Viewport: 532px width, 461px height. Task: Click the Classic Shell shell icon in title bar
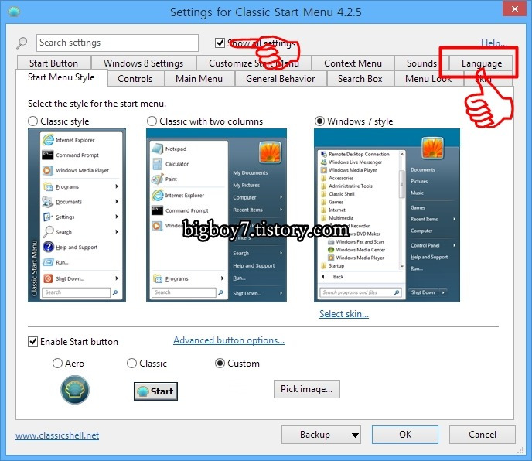point(14,12)
